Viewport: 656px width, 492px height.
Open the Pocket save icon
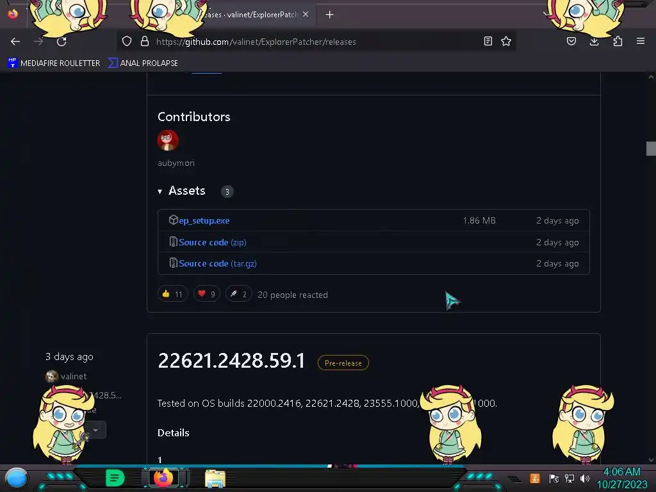coord(571,41)
